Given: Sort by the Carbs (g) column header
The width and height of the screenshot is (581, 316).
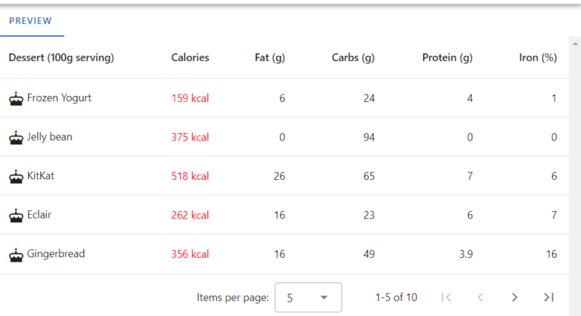Looking at the screenshot, I should (353, 57).
